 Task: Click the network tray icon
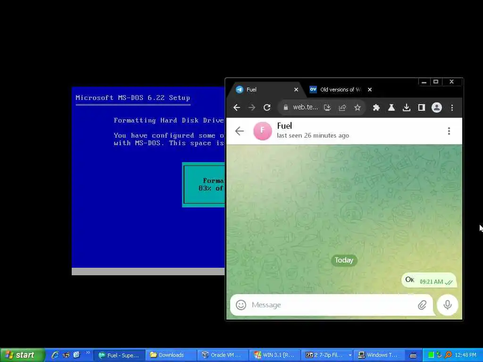coord(439,355)
